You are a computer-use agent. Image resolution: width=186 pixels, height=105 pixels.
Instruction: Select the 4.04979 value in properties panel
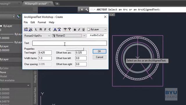click(5, 101)
